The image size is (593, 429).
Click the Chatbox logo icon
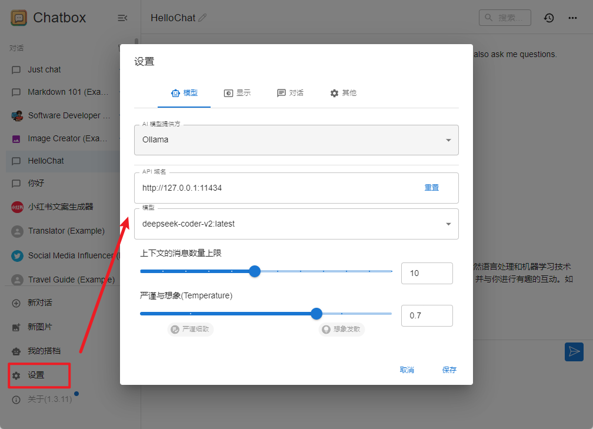pyautogui.click(x=19, y=18)
